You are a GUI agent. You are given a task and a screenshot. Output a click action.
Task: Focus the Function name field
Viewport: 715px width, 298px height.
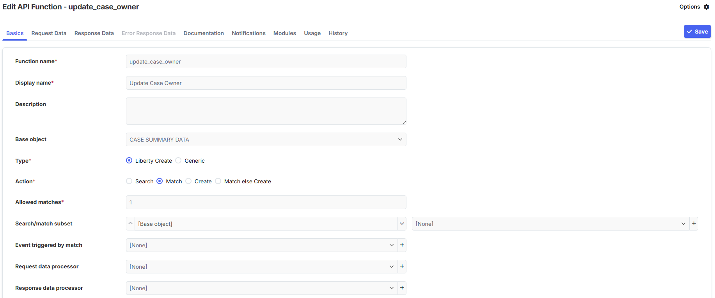tap(266, 62)
